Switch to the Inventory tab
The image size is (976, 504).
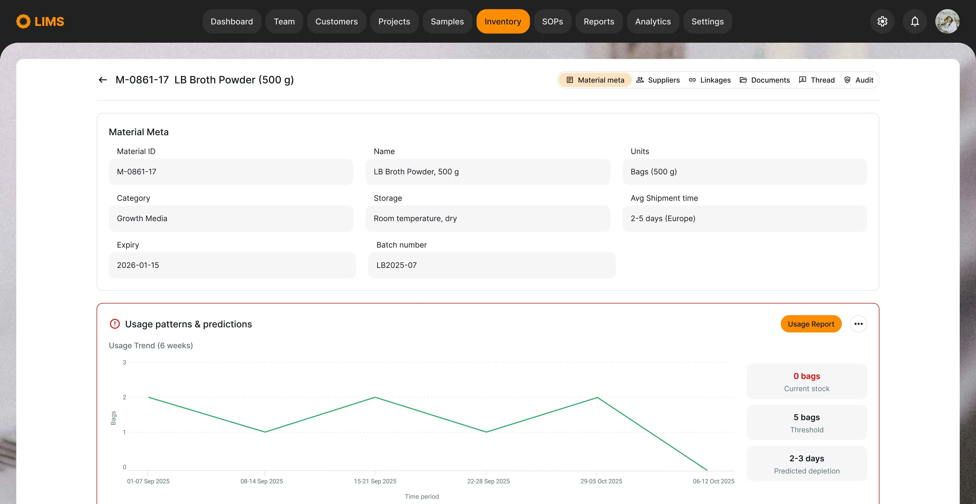coord(503,21)
